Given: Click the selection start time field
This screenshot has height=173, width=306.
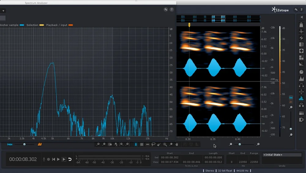Looking at the screenshot, I should pos(170,157).
